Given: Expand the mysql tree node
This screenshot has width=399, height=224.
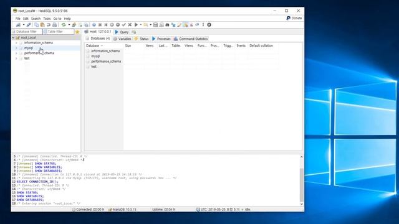Looking at the screenshot, I should (17, 48).
